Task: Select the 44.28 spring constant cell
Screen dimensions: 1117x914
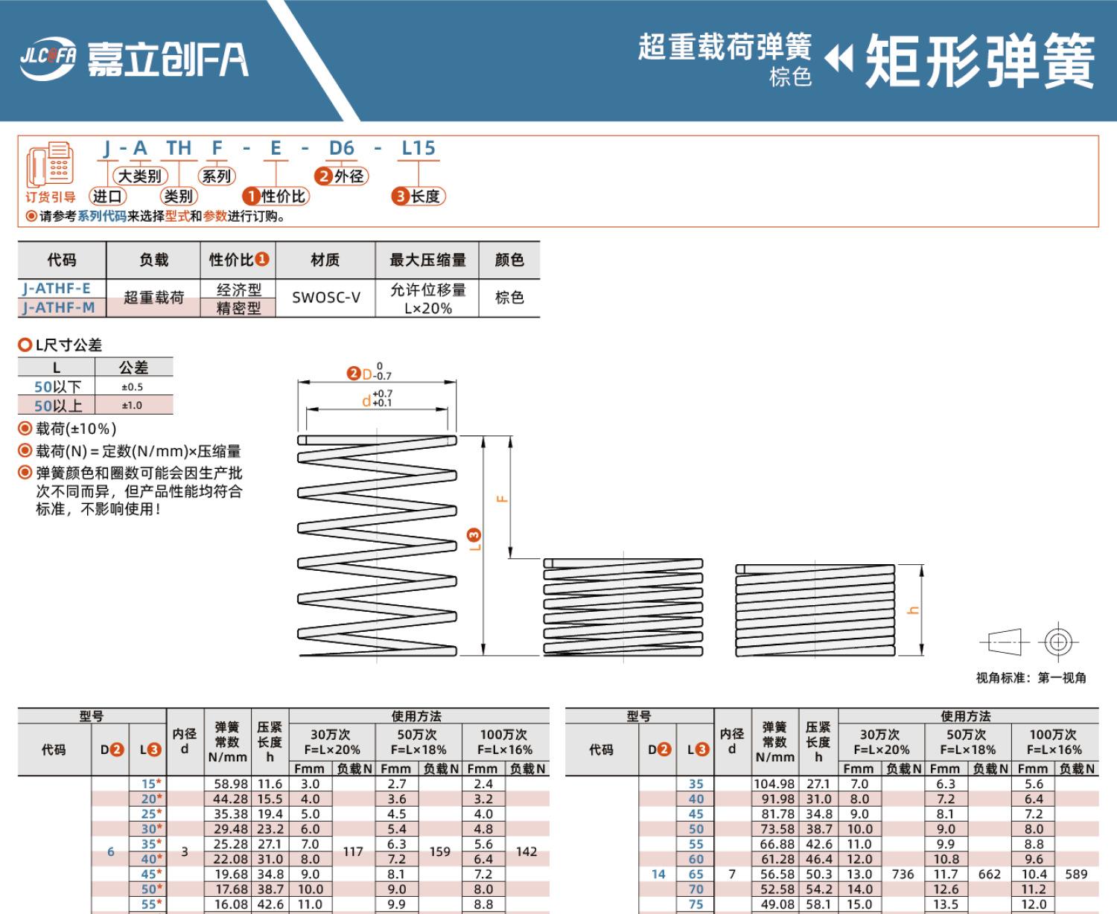Action: pos(227,799)
